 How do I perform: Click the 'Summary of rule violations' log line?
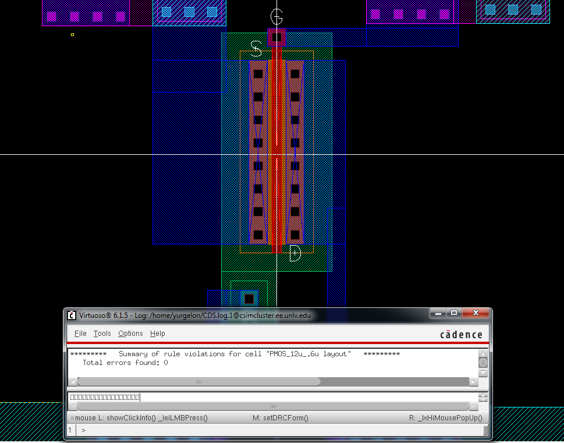tap(235, 354)
